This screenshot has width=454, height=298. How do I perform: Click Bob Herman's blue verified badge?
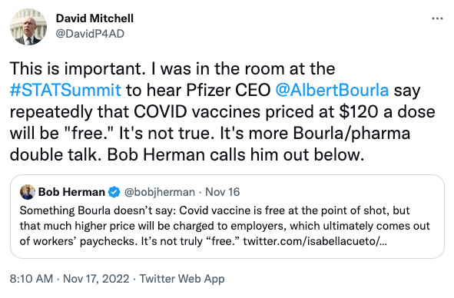tap(114, 192)
